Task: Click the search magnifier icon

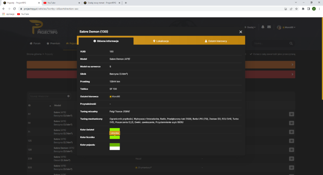Action: pos(291,43)
